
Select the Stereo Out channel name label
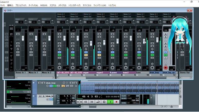pos(186,72)
